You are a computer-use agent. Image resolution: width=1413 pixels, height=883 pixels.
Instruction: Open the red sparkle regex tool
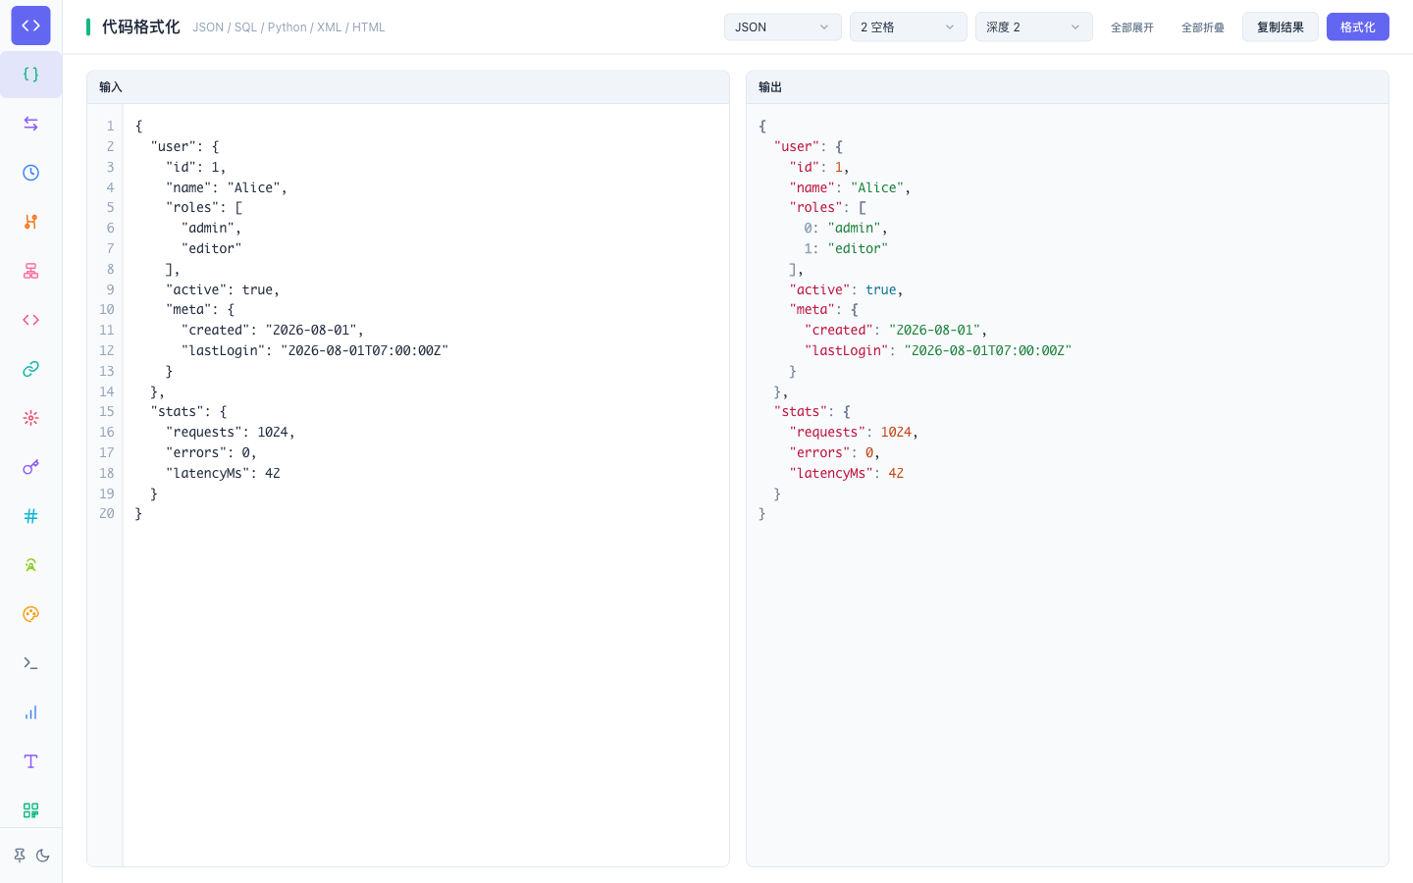(x=30, y=418)
